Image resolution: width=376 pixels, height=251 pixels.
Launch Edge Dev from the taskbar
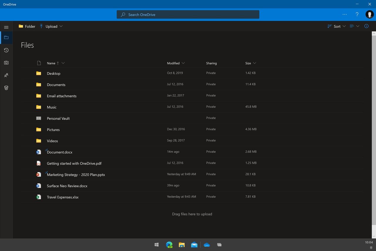point(169,245)
